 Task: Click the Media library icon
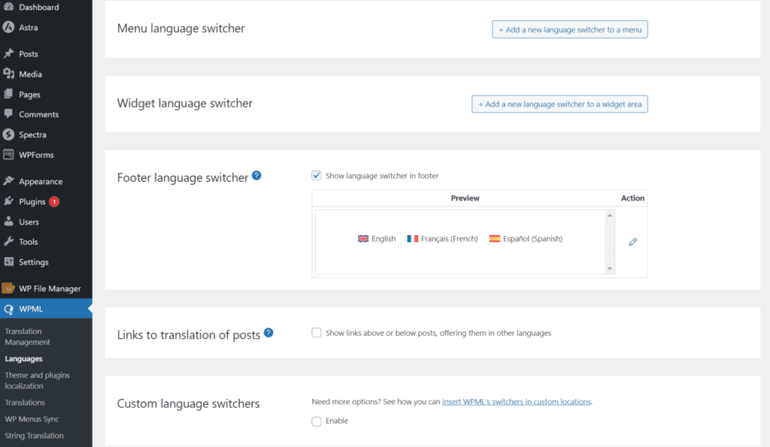pyautogui.click(x=8, y=74)
